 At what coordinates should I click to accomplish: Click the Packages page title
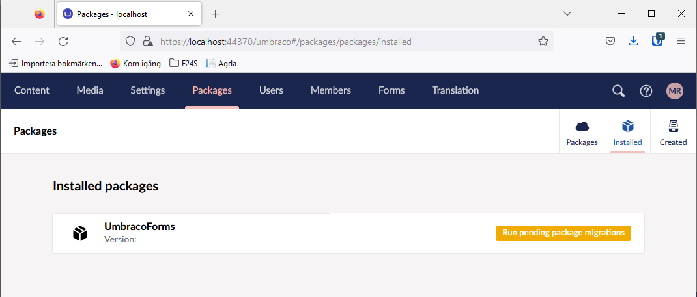click(x=35, y=131)
